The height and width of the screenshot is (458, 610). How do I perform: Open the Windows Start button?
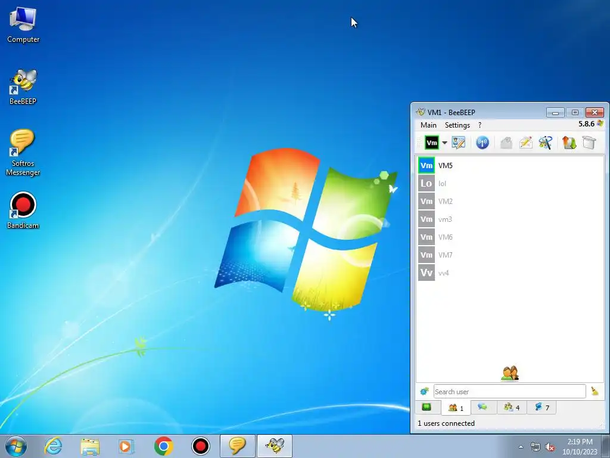16,446
